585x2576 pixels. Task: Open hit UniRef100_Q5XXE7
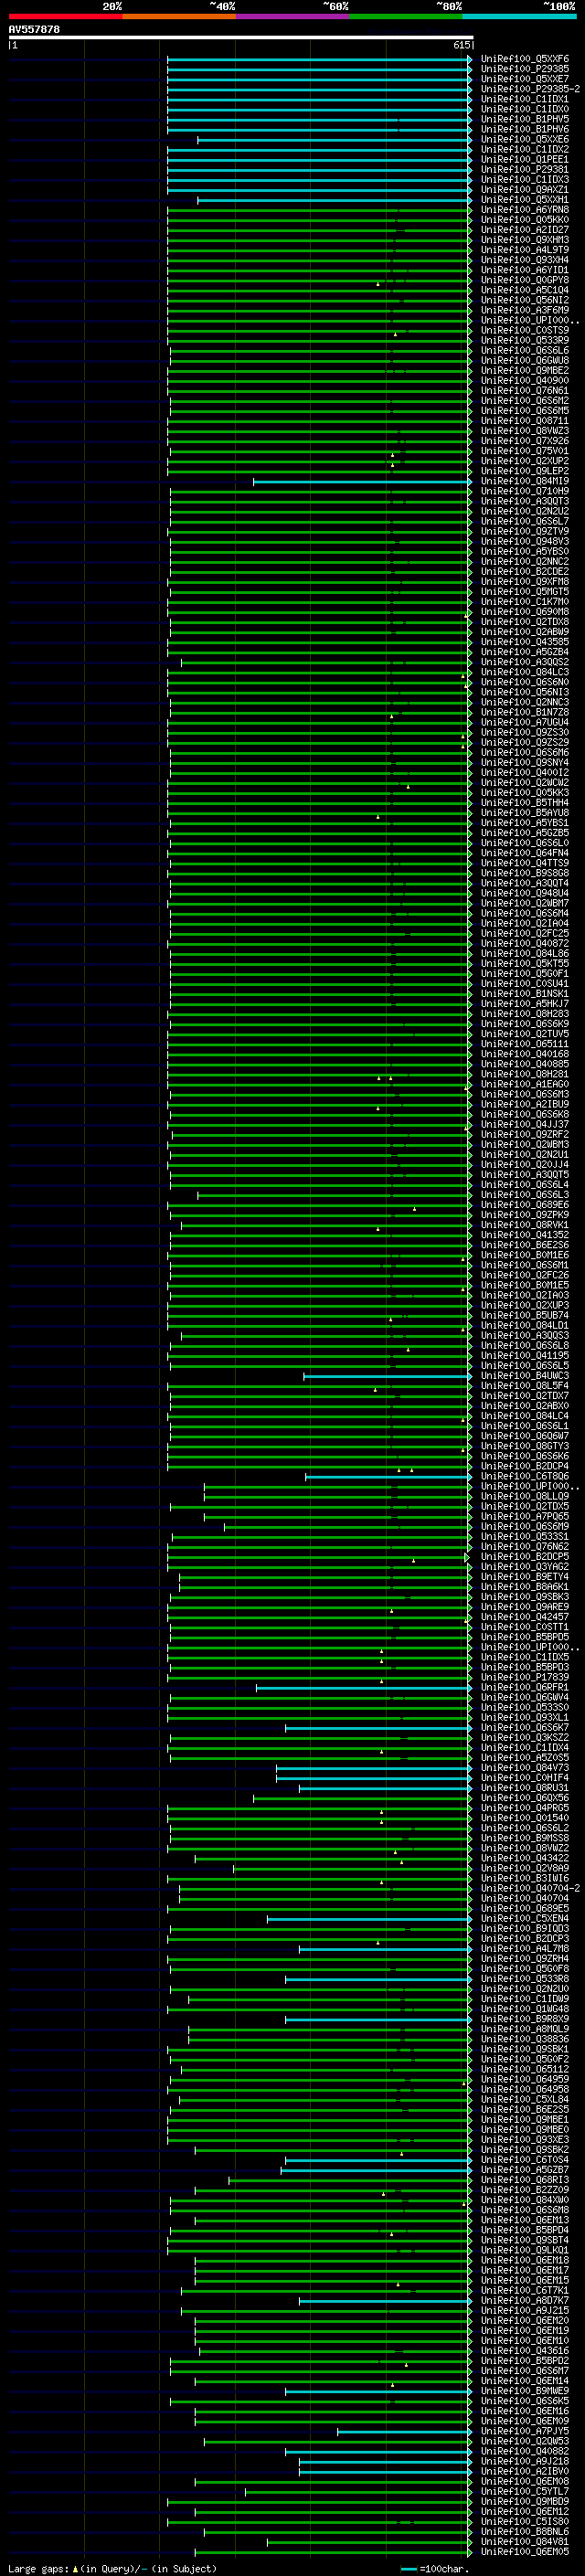point(525,80)
